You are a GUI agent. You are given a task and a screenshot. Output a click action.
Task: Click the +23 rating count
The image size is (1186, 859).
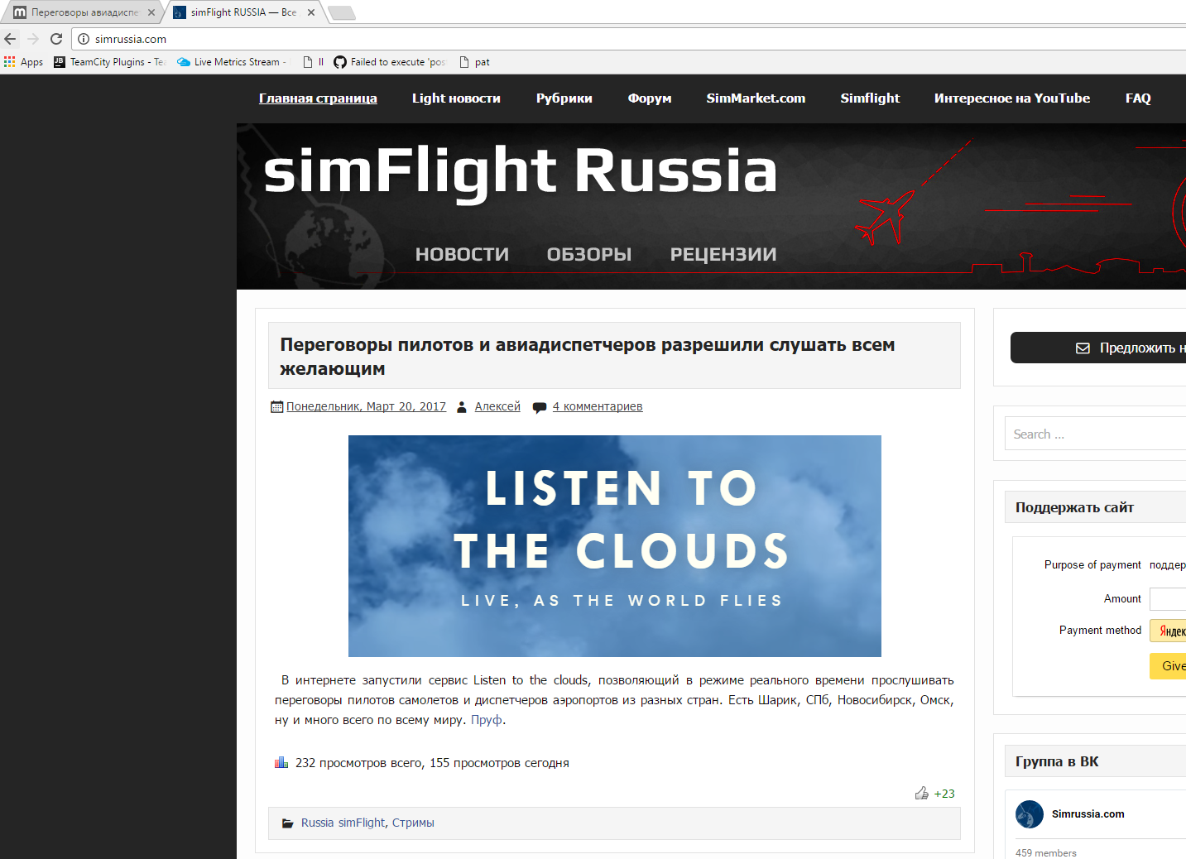[944, 794]
